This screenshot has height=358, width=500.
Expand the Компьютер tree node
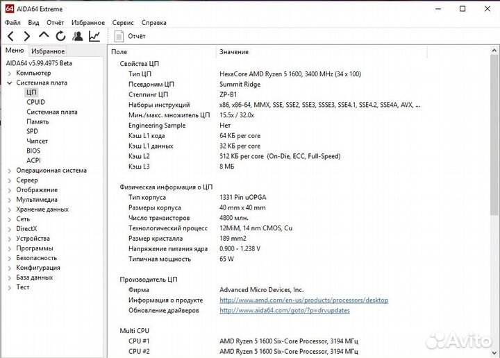(x=10, y=74)
